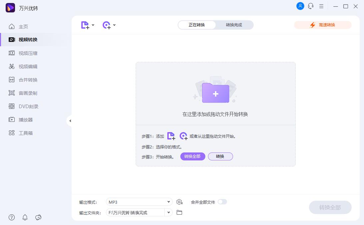Switch to the 转换完成 tab
This screenshot has height=225, width=364.
tap(234, 25)
